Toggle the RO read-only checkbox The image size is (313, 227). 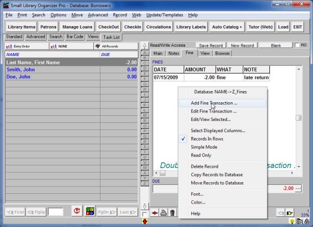click(x=297, y=45)
